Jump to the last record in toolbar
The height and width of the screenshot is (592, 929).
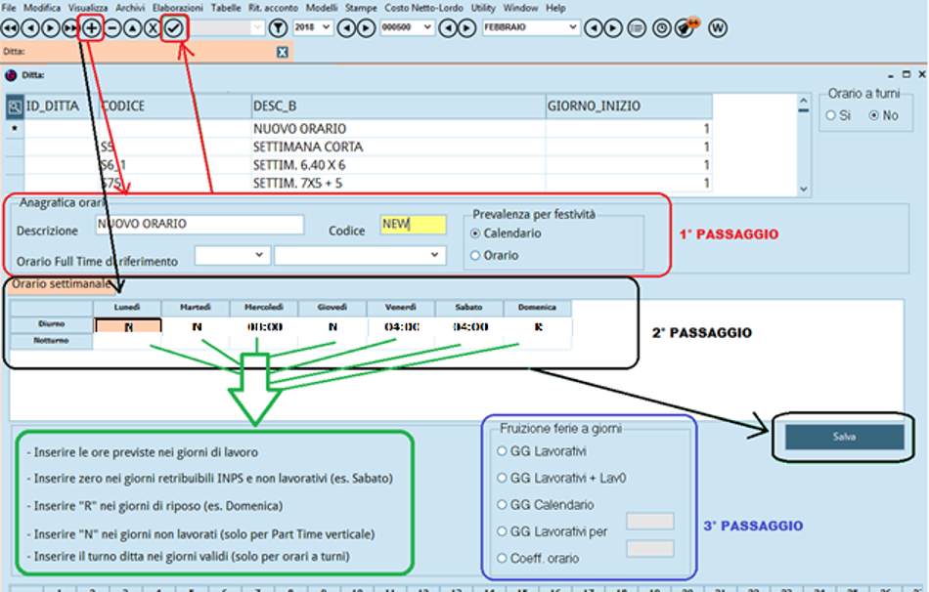pyautogui.click(x=70, y=27)
